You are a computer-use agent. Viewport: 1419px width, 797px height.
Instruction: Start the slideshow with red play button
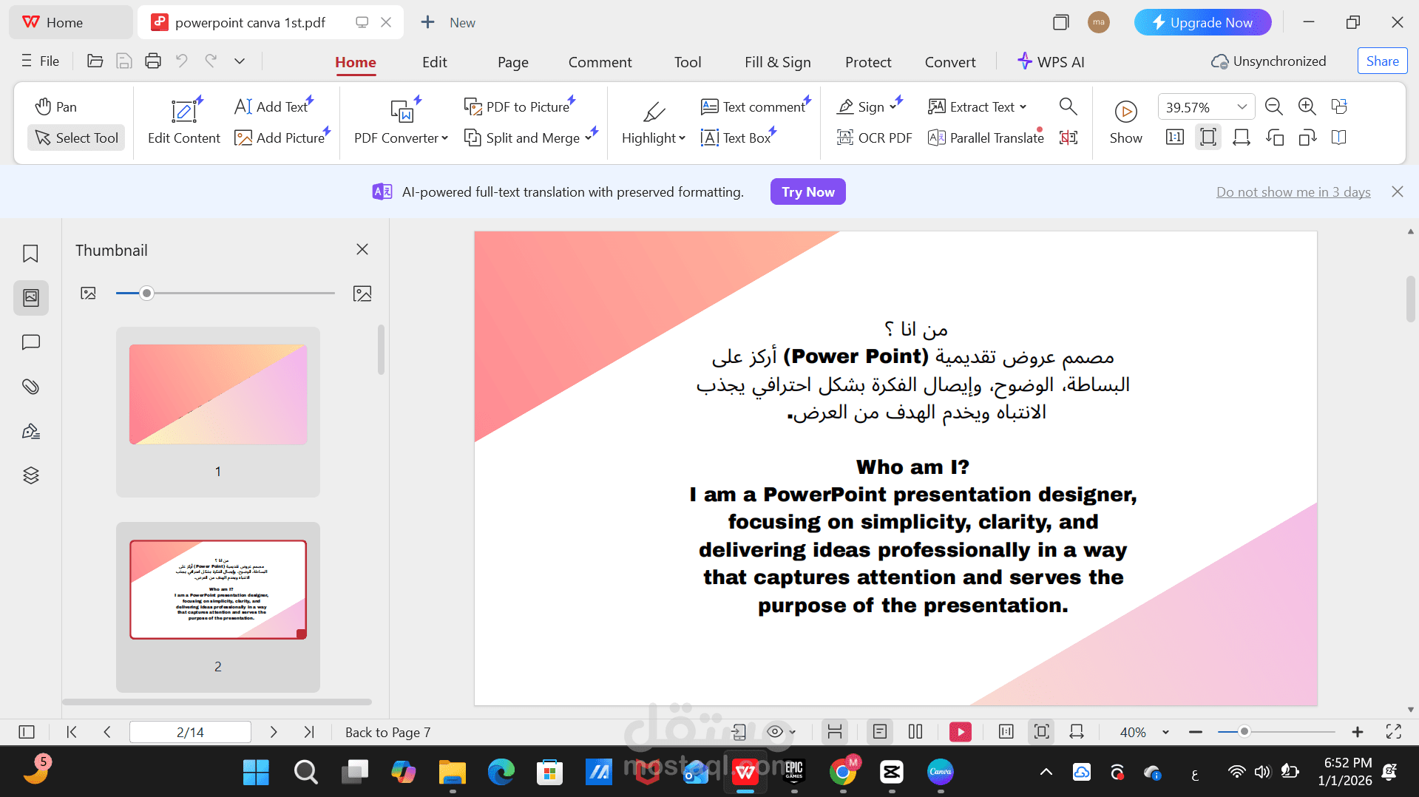click(960, 731)
